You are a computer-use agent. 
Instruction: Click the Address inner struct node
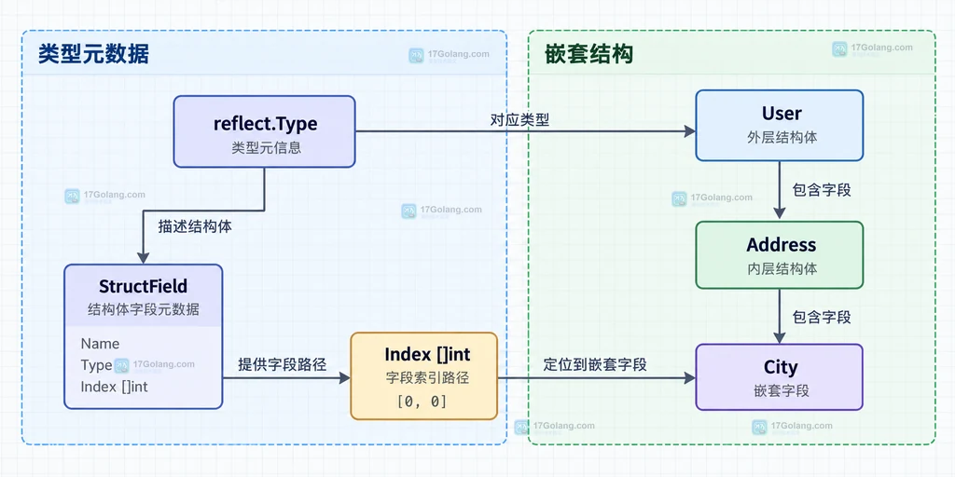[779, 255]
